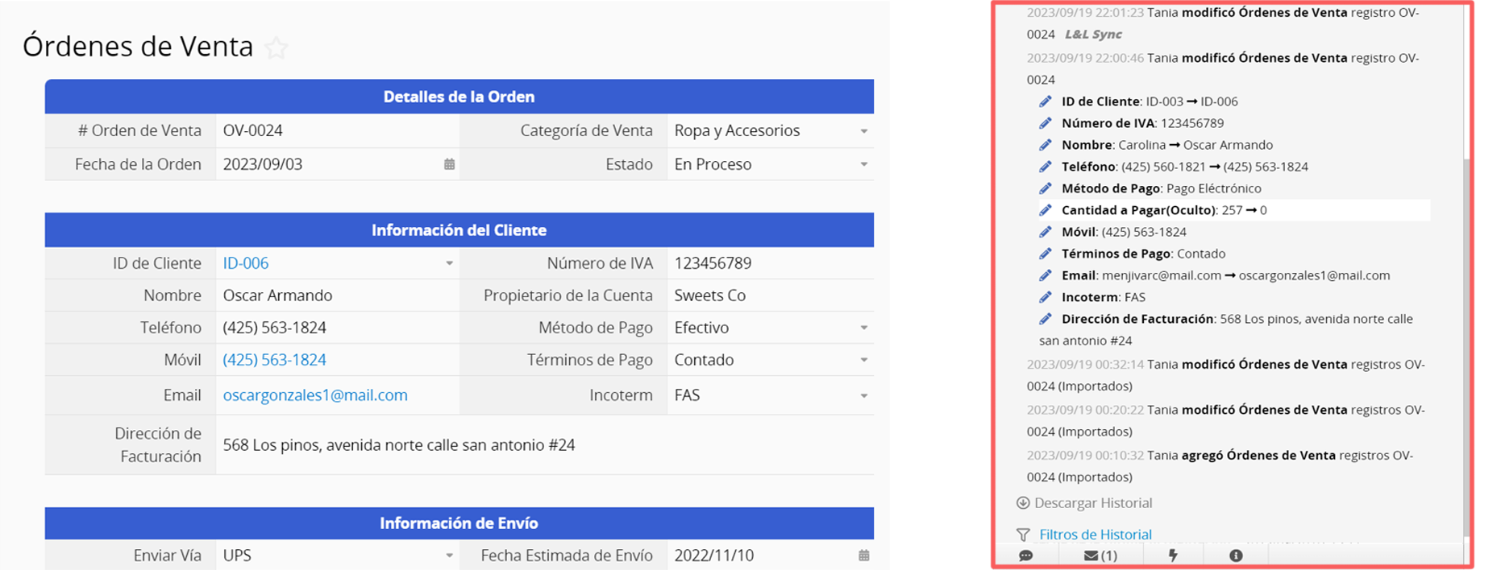The height and width of the screenshot is (570, 1501).
Task: Click the Número de IVA field 123456789
Action: tap(770, 263)
